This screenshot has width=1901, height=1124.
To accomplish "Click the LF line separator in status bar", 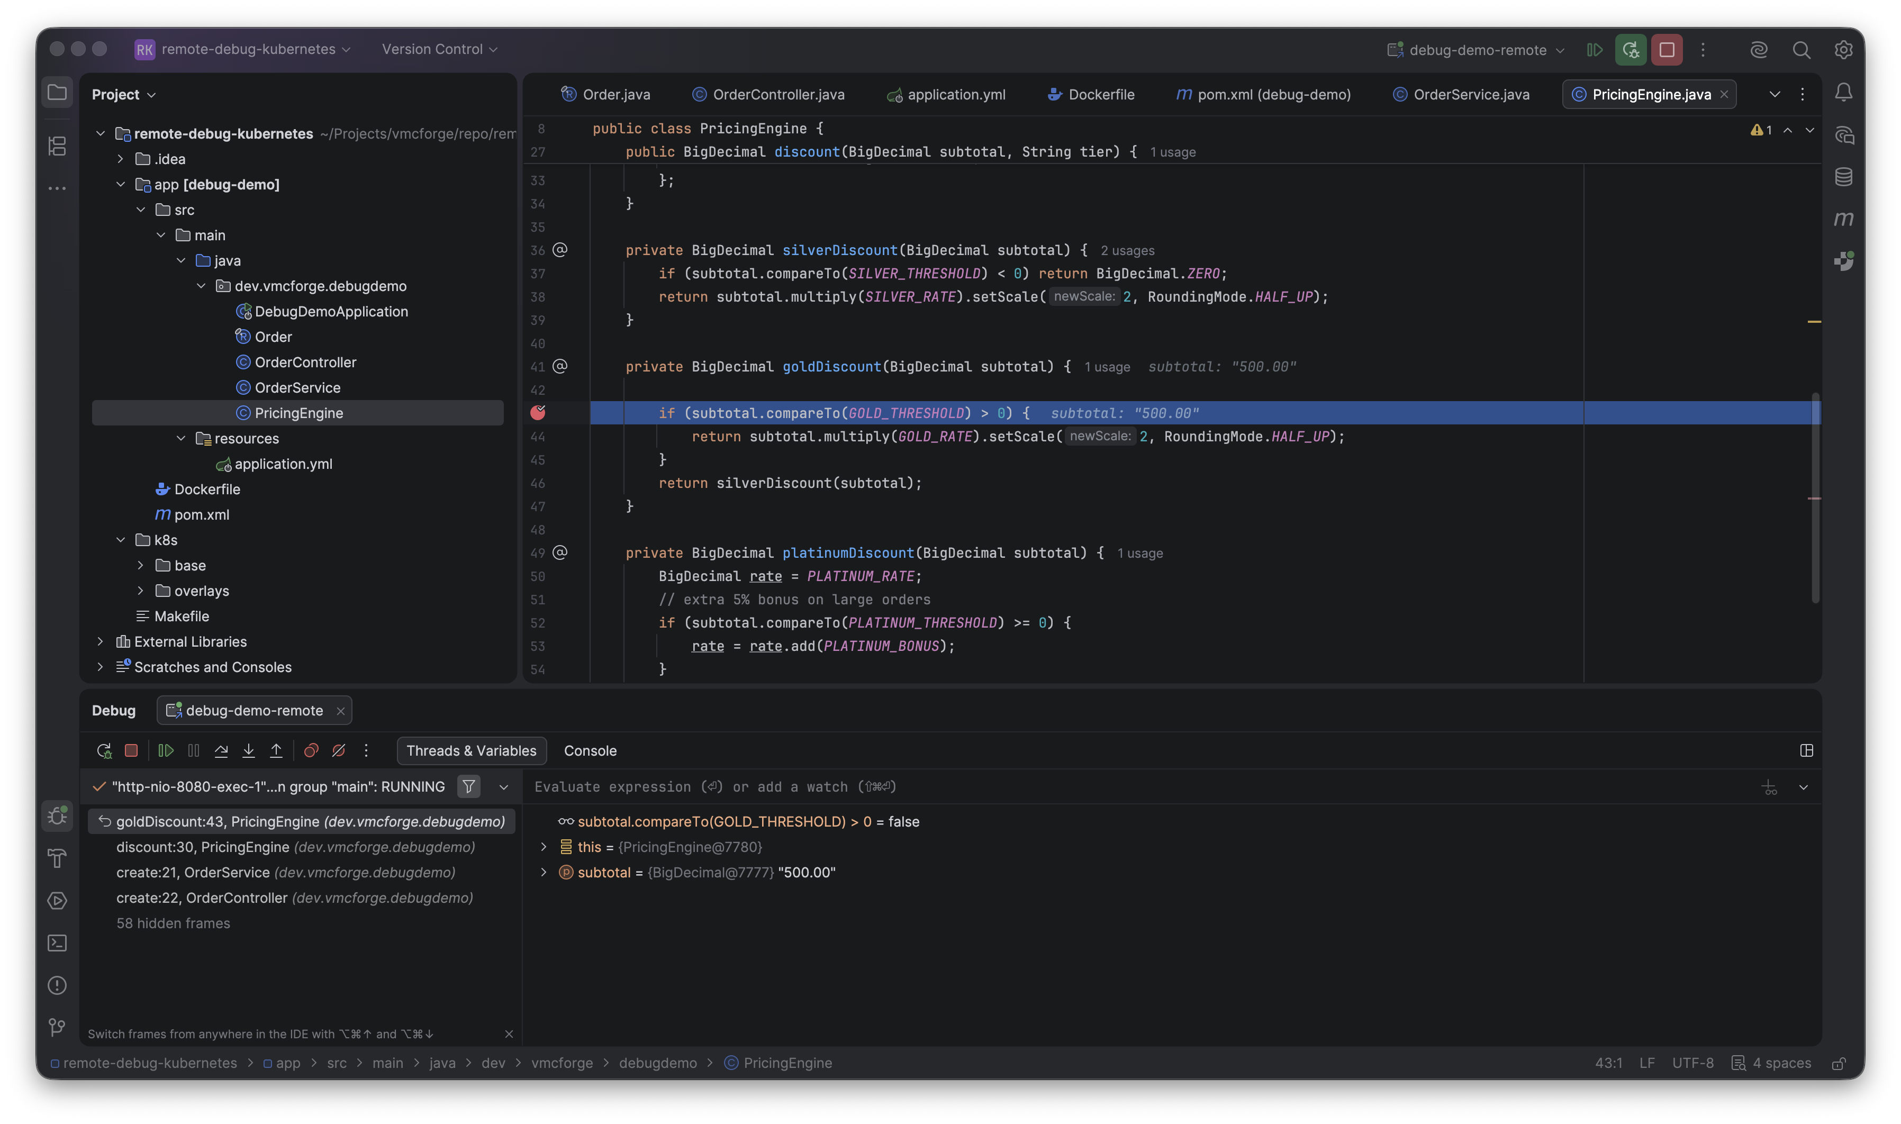I will 1646,1063.
